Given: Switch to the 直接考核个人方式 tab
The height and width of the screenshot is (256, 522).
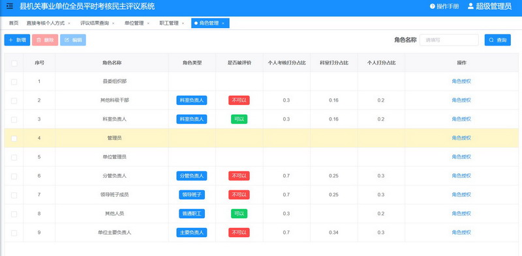Looking at the screenshot, I should [x=46, y=23].
